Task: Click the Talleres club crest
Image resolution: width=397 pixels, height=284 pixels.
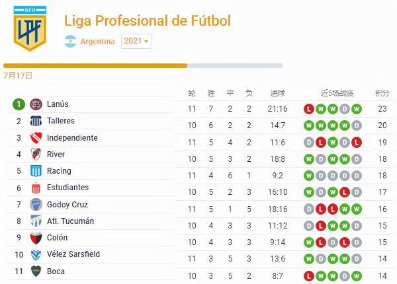Action: [x=36, y=122]
